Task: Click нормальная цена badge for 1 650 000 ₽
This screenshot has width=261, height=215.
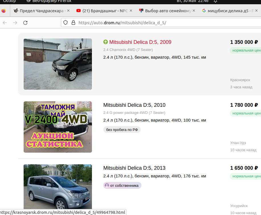Action: tap(245, 176)
